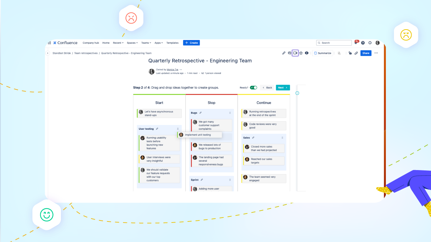Open page restrictions via the lock icon

point(350,53)
